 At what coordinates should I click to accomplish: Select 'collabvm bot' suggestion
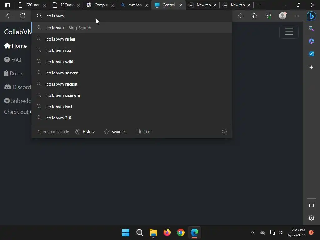(x=132, y=107)
